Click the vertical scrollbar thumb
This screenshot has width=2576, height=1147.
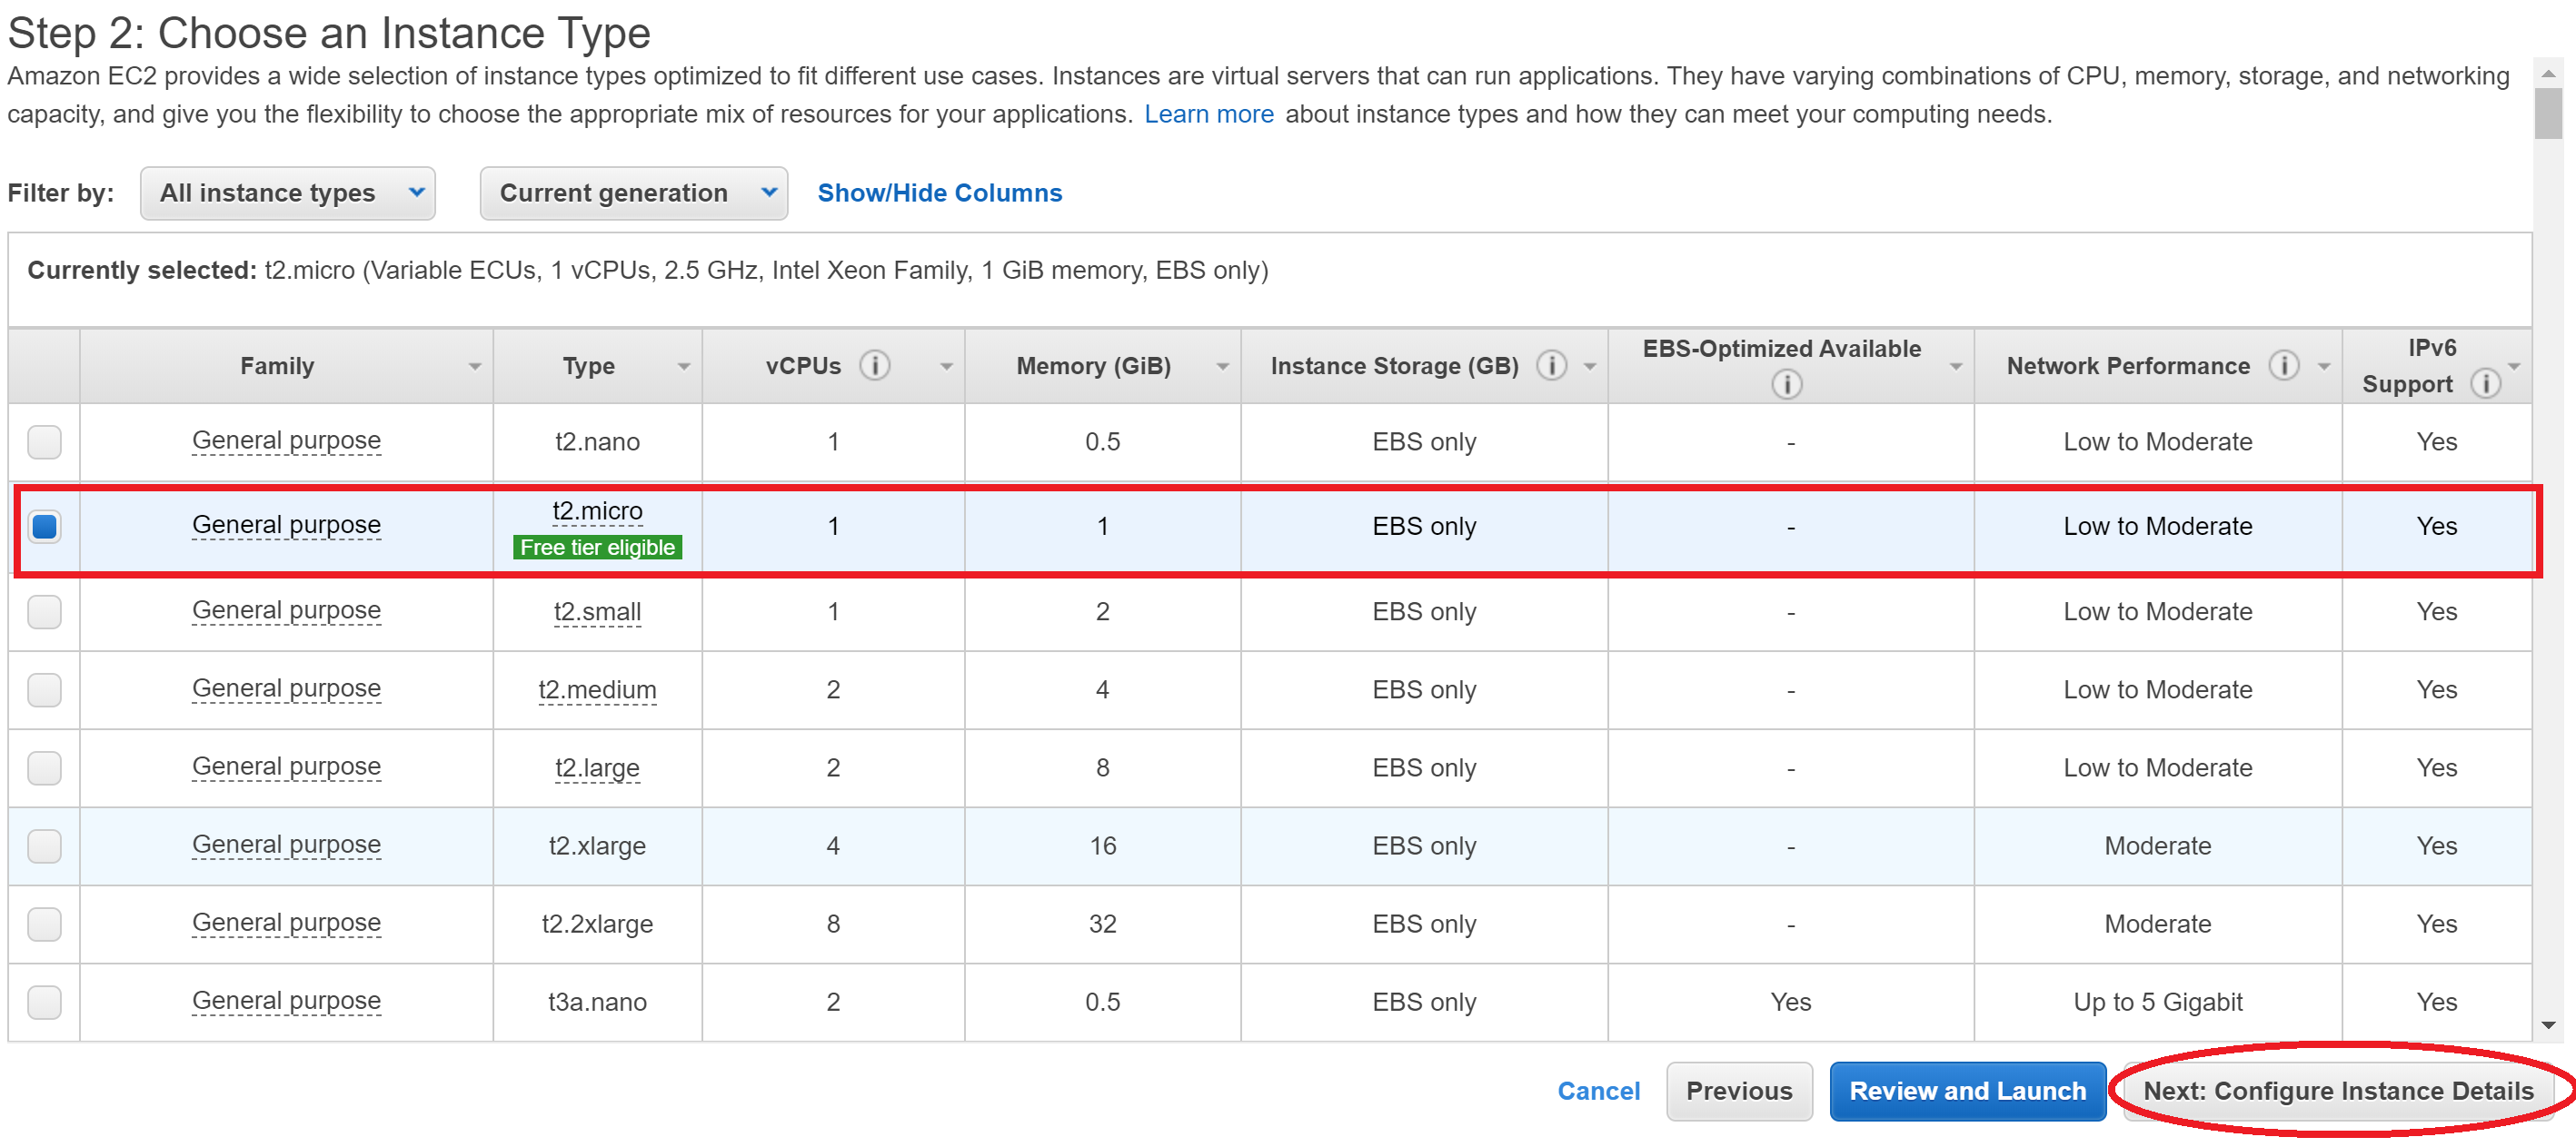[2548, 113]
